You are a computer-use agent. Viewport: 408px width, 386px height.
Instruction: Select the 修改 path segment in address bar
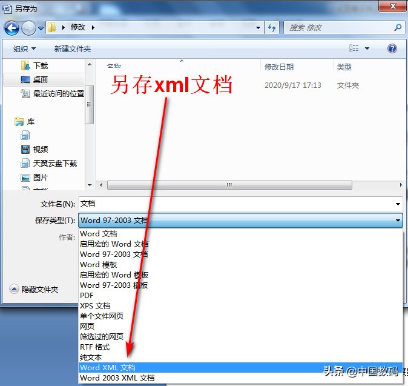click(x=78, y=27)
